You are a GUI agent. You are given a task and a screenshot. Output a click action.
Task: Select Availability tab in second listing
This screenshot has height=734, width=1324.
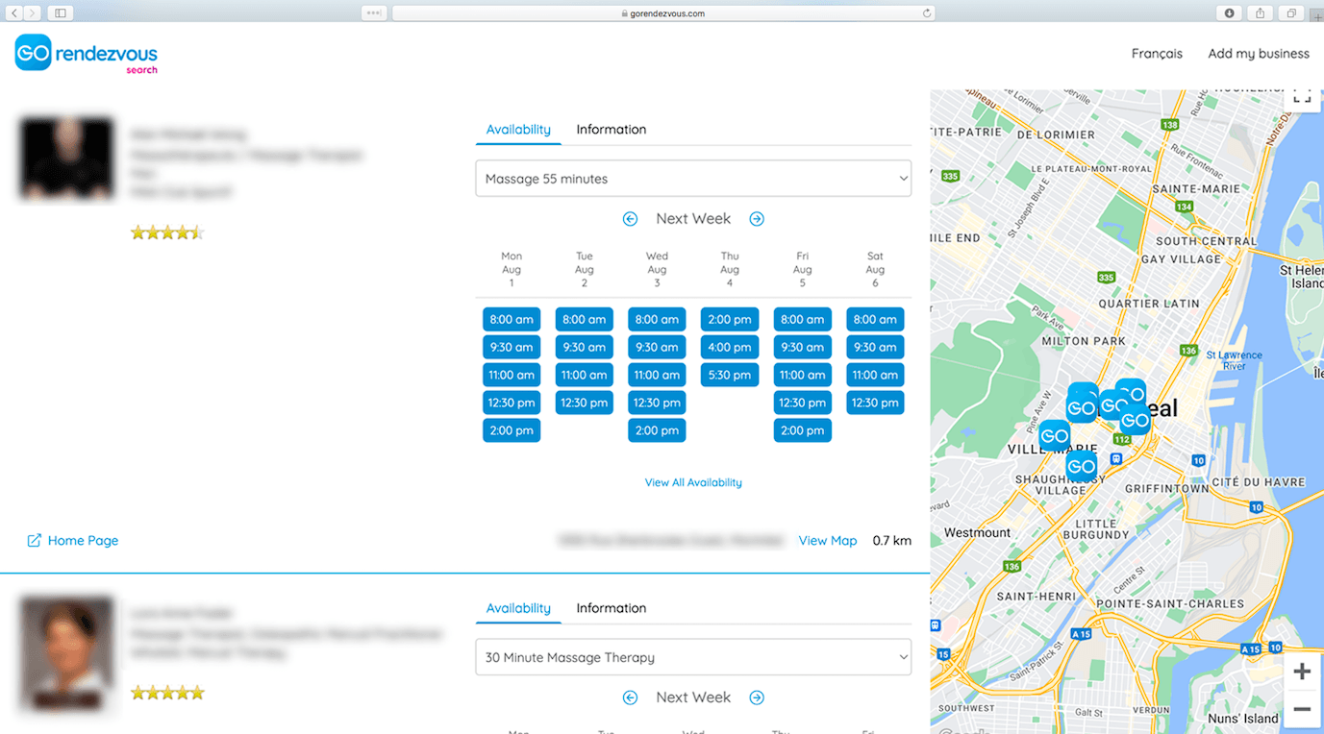point(518,608)
